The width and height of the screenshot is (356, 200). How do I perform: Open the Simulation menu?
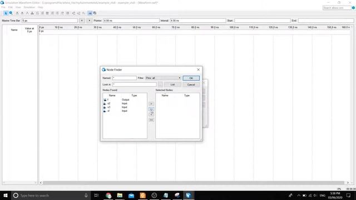(x=29, y=7)
